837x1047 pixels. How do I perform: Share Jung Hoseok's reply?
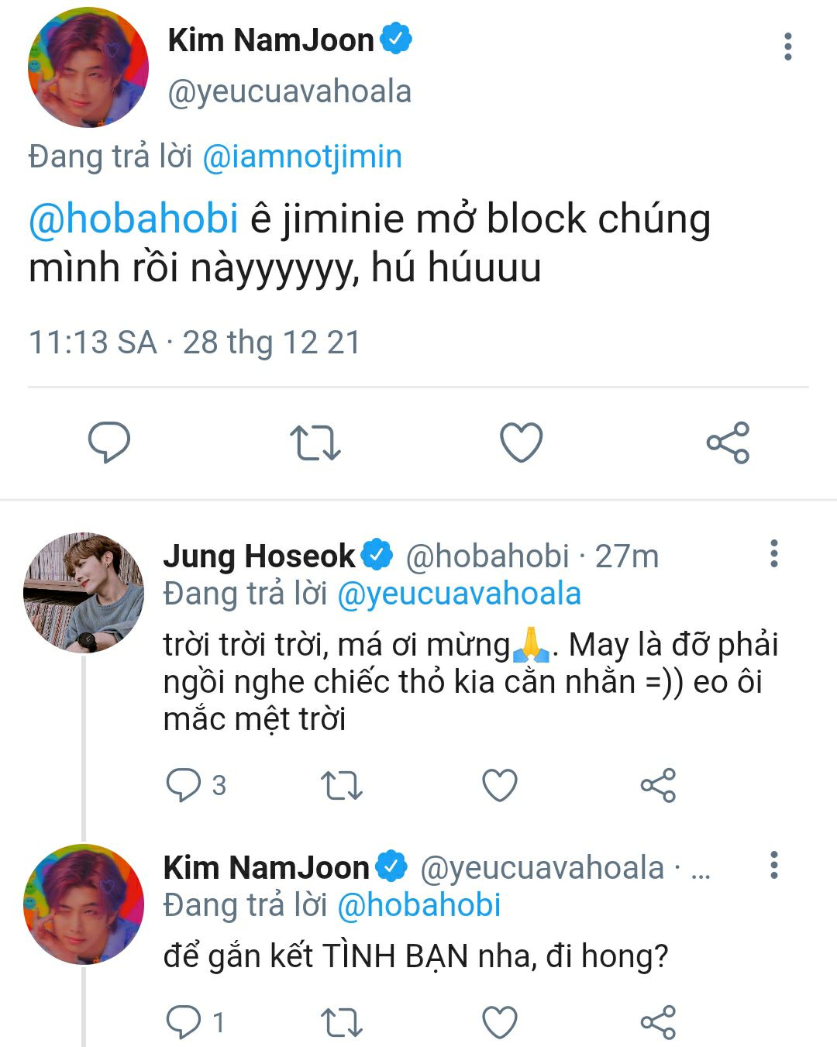(x=658, y=785)
